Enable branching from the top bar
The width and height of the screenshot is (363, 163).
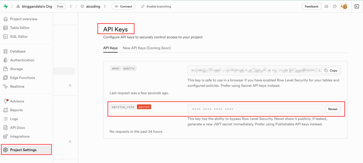(x=156, y=6)
